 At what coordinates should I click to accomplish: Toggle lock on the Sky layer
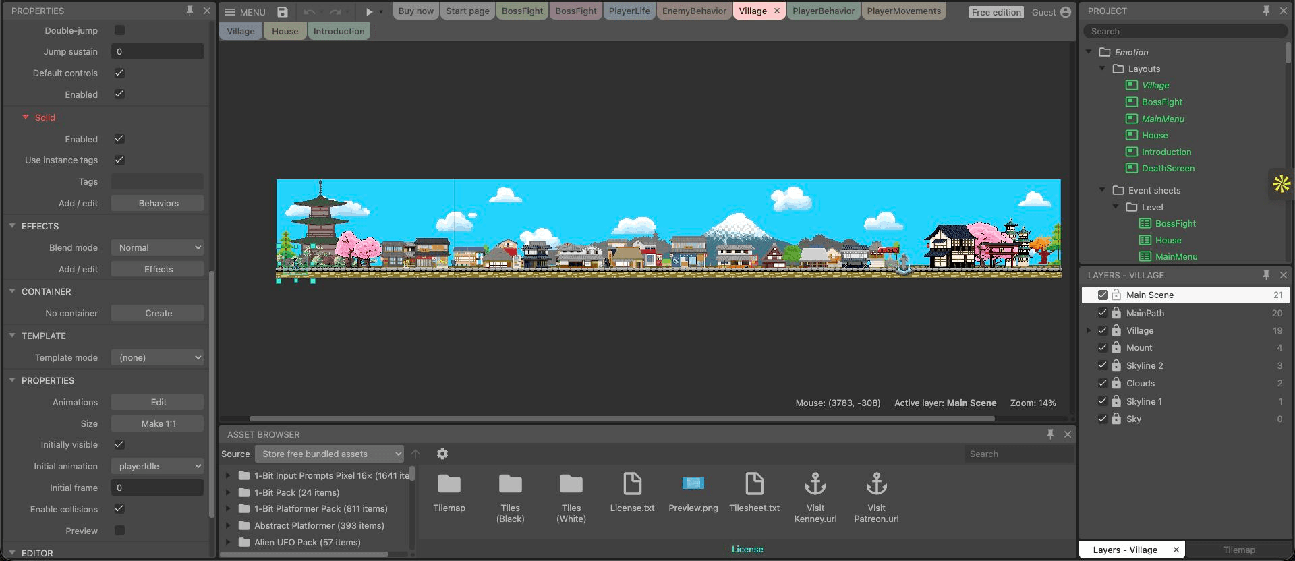(1116, 419)
